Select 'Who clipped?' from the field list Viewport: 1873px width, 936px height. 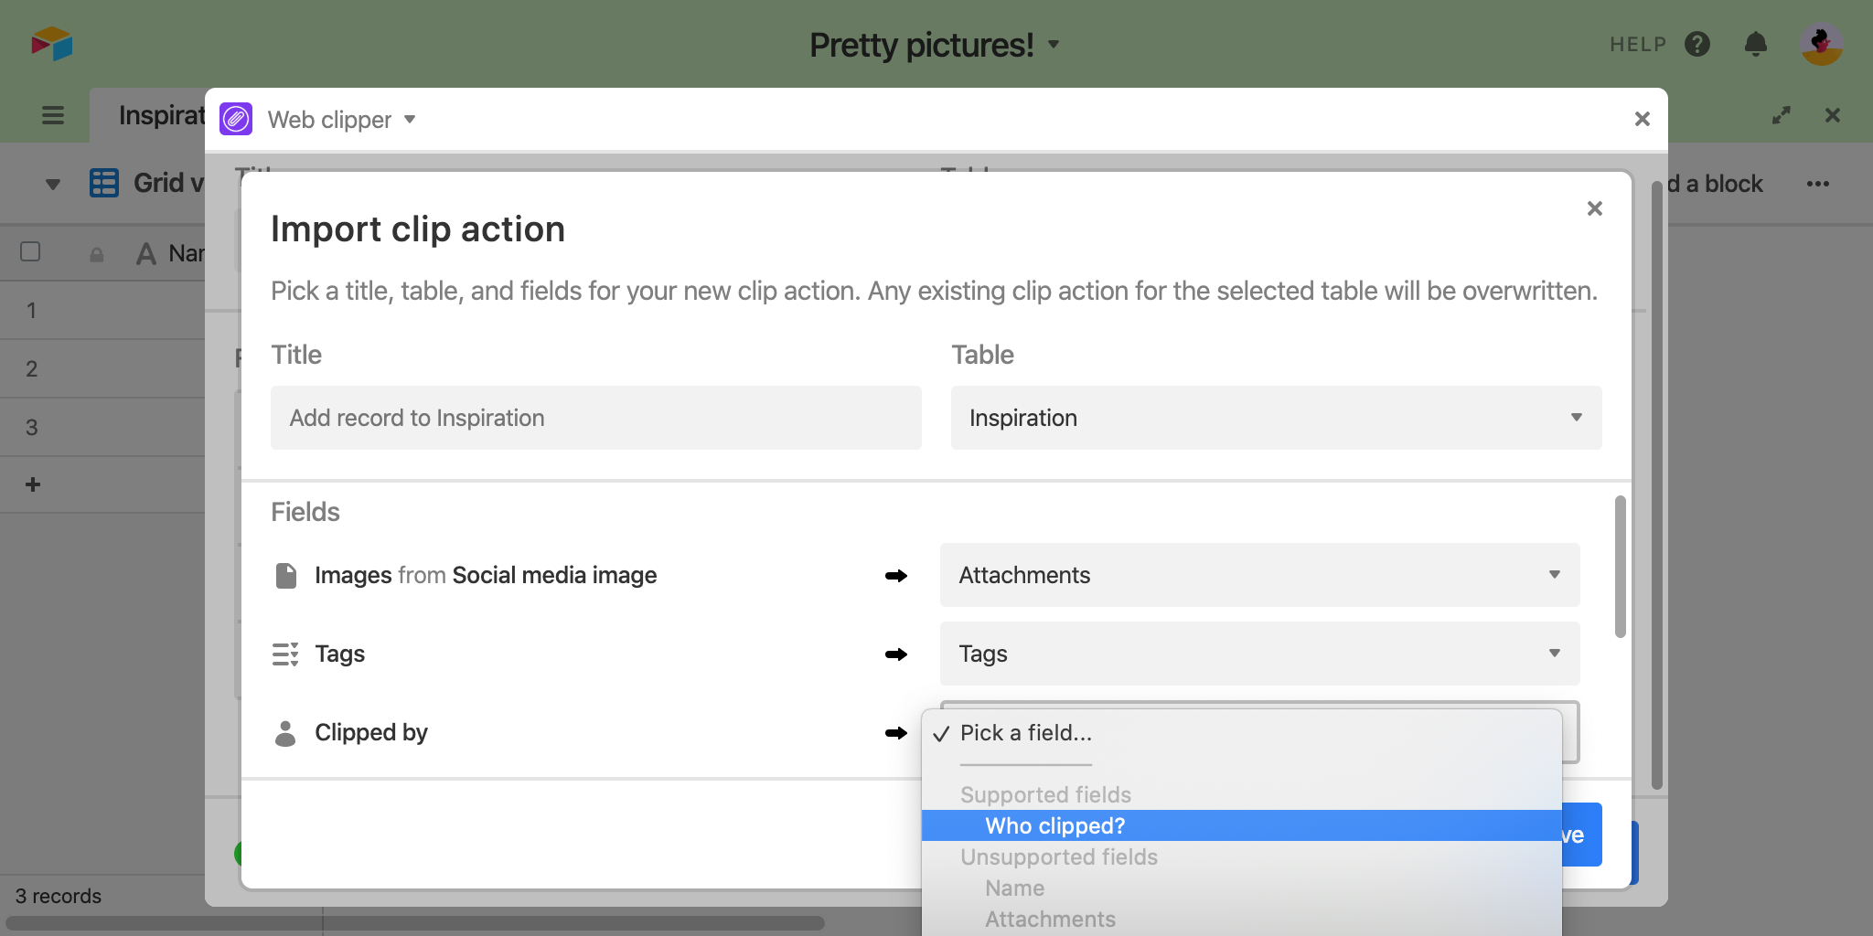point(1055,825)
